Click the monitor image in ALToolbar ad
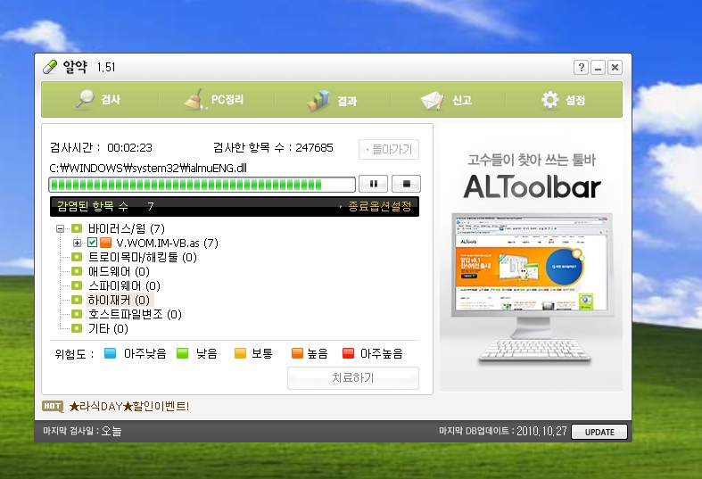Image resolution: width=702 pixels, height=479 pixels. coord(532,277)
